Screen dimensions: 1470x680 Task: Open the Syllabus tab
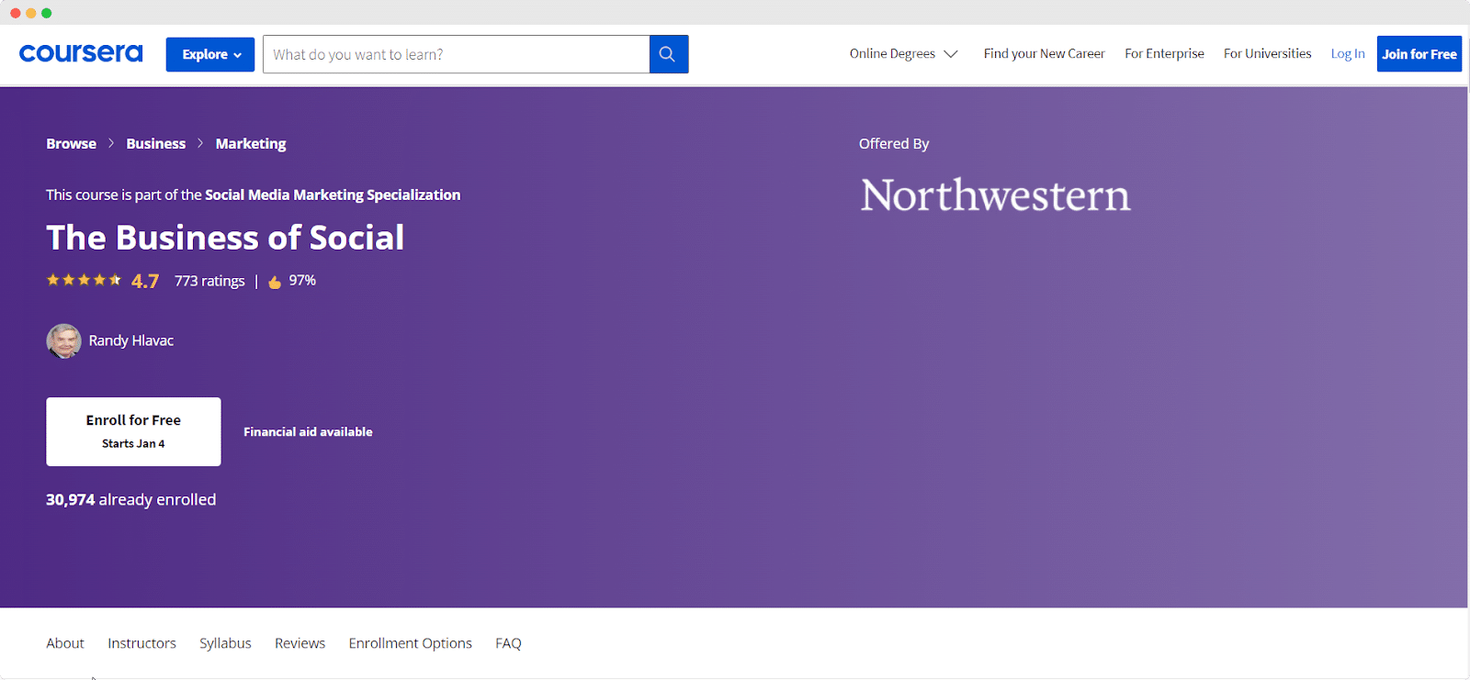[x=225, y=643]
